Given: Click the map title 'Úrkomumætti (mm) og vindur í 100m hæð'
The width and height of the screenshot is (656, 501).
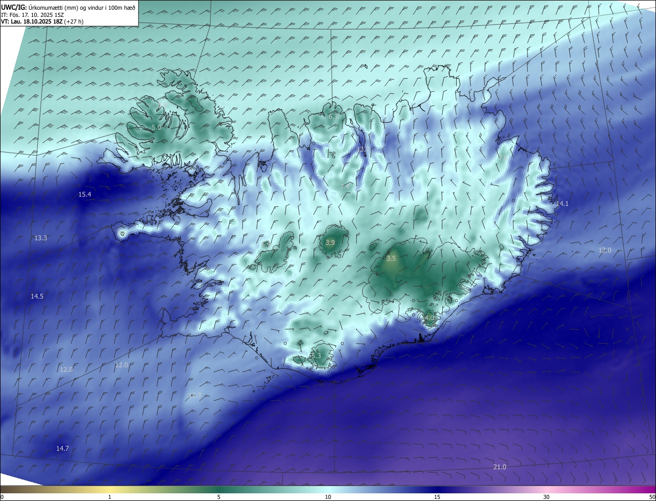Looking at the screenshot, I should [81, 7].
